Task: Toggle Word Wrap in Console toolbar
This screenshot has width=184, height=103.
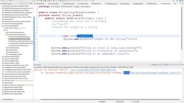Action: point(162,65)
